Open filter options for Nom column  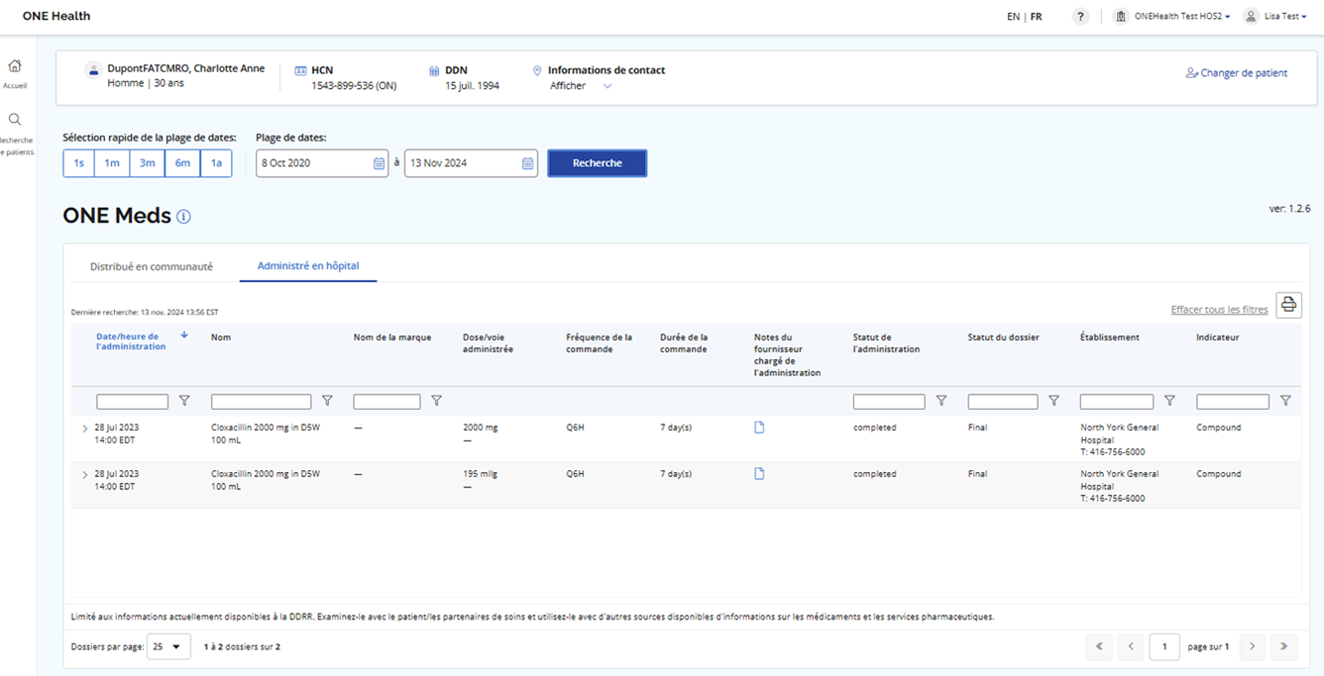pyautogui.click(x=327, y=401)
